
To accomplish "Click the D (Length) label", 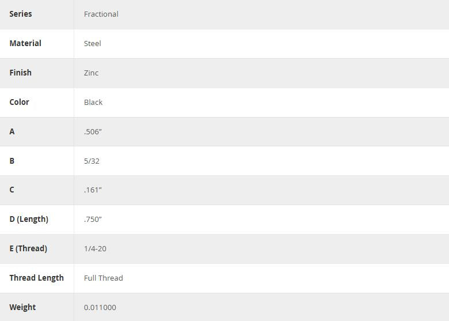I will [29, 219].
